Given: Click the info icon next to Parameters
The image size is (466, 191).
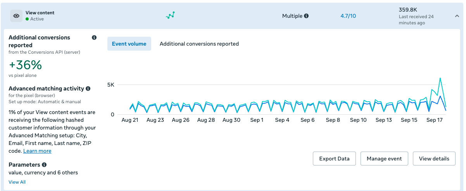Looking at the screenshot, I should click(44, 165).
